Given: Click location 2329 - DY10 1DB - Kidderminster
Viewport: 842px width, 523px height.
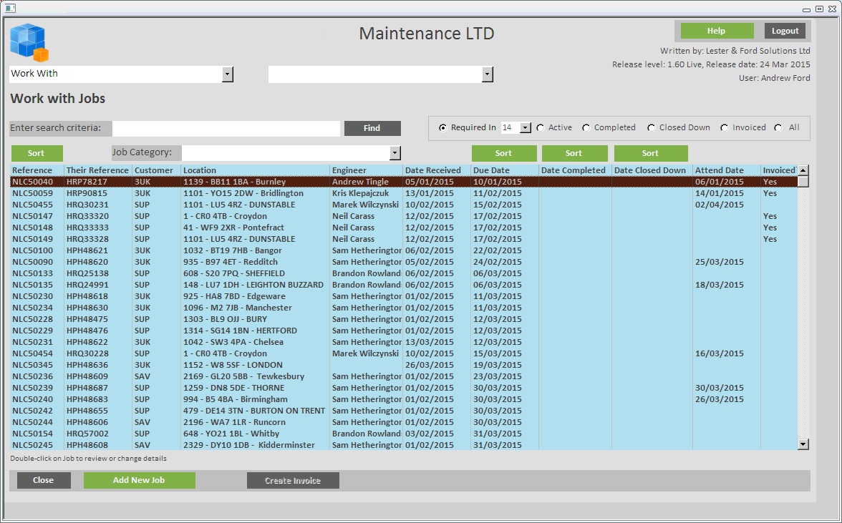Looking at the screenshot, I should [249, 445].
